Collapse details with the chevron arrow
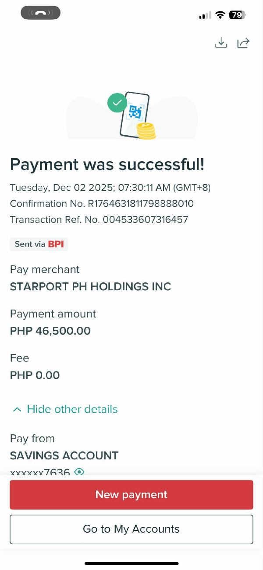The width and height of the screenshot is (263, 570). 17,409
